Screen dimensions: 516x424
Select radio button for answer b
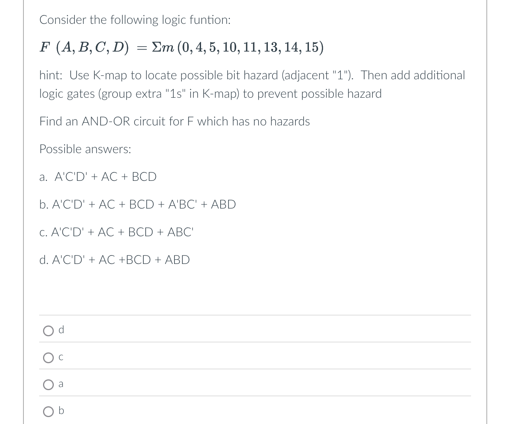[48, 411]
